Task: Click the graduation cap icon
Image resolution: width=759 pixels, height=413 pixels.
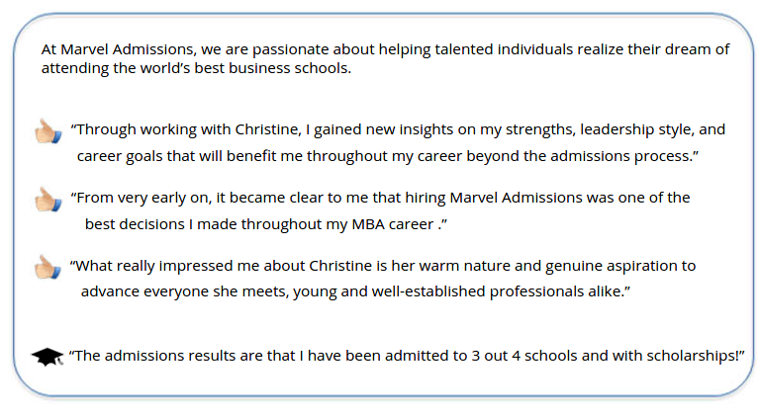Action: [x=47, y=357]
